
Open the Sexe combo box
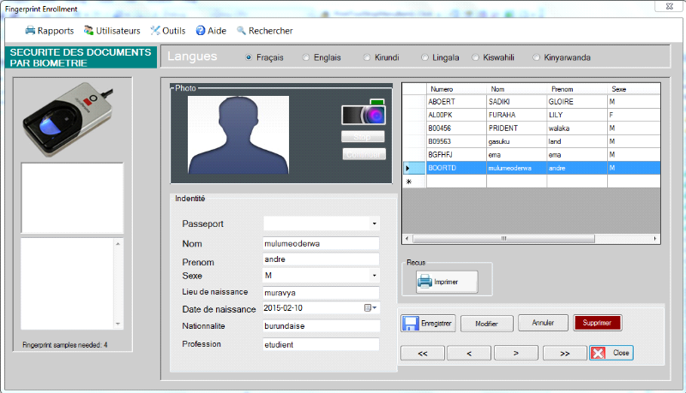click(374, 276)
